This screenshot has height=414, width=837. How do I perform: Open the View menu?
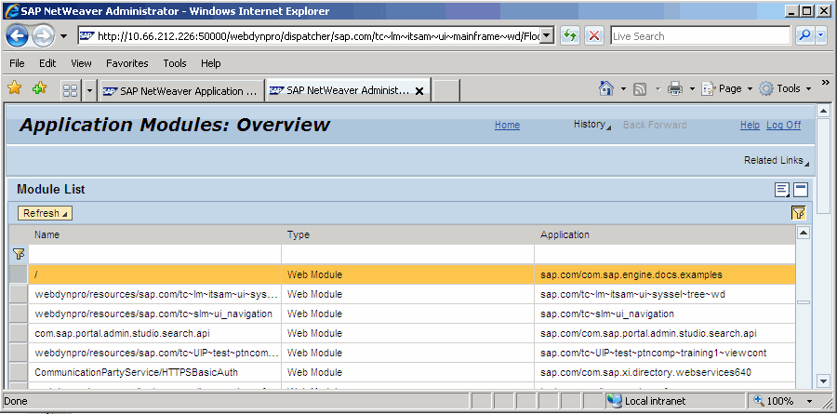point(81,63)
